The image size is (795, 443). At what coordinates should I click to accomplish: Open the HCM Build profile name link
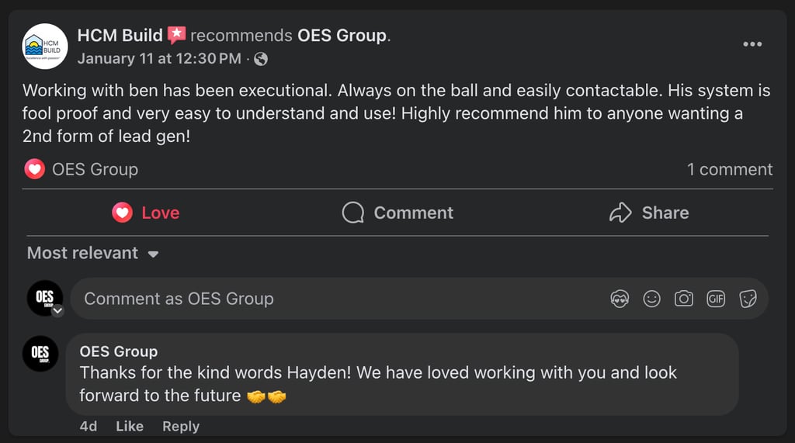coord(120,36)
